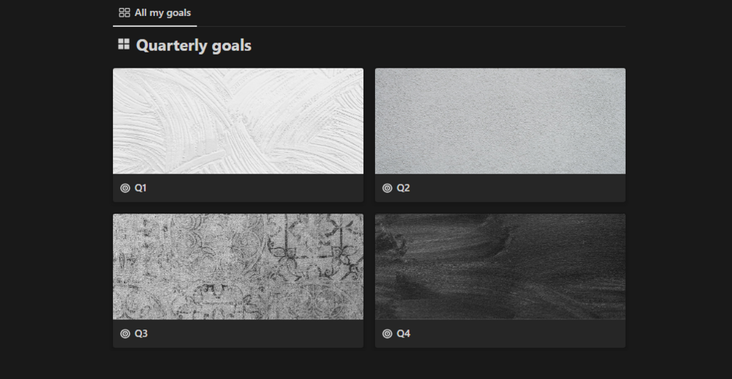Open the Q1 page title
The width and height of the screenshot is (732, 379).
[x=141, y=188]
